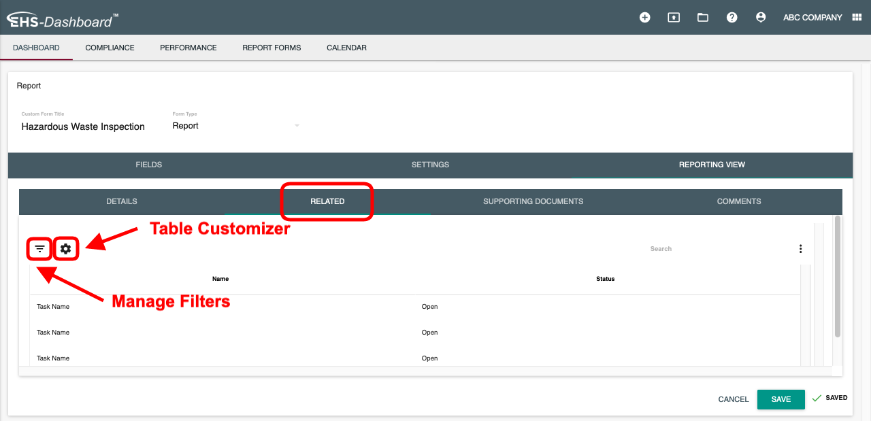This screenshot has width=871, height=421.
Task: Open the folder icon in header
Action: pos(703,18)
